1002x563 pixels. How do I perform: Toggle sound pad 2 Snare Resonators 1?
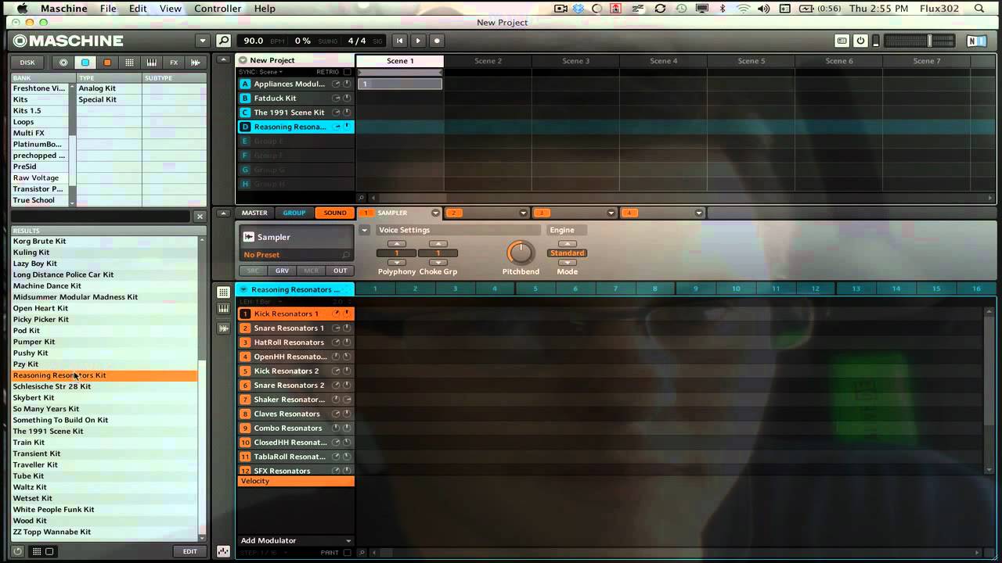click(x=245, y=328)
